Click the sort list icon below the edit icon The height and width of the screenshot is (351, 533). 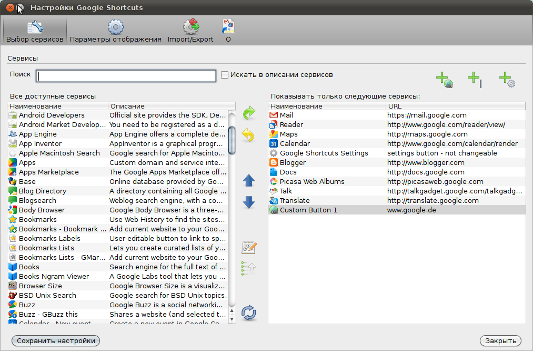click(248, 269)
